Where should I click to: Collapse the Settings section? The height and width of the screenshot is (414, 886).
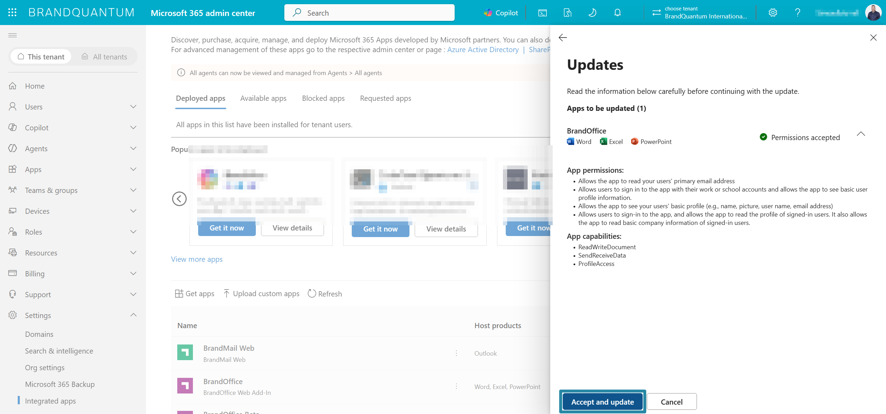pos(133,315)
